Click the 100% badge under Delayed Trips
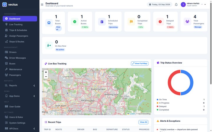This screenshot has width=212, height=132. click(x=170, y=27)
